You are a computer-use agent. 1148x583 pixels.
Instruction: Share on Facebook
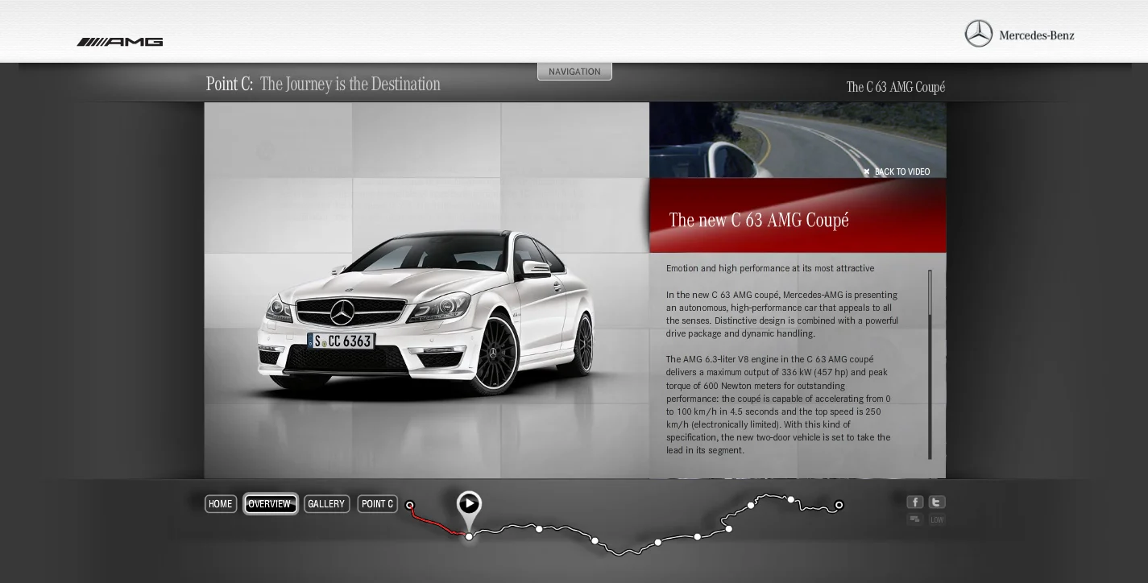(x=914, y=502)
